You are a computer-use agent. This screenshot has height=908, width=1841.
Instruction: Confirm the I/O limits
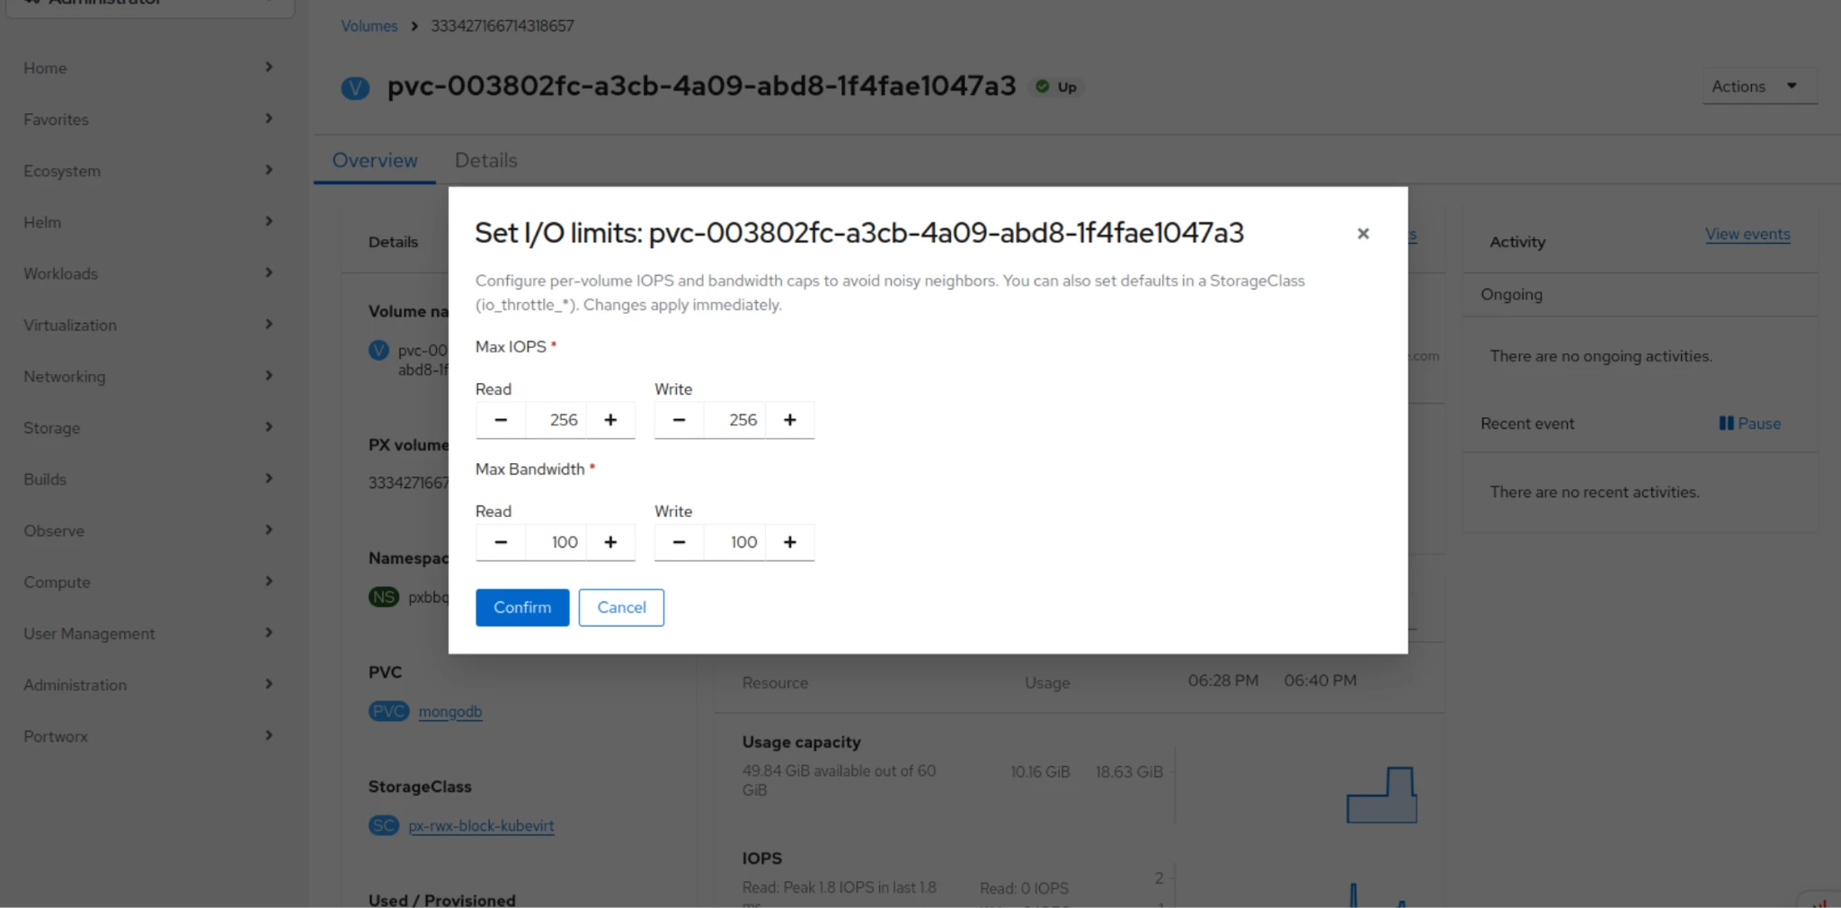tap(522, 608)
